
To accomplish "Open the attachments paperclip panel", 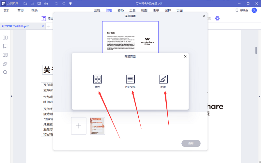I will click(x=5, y=64).
